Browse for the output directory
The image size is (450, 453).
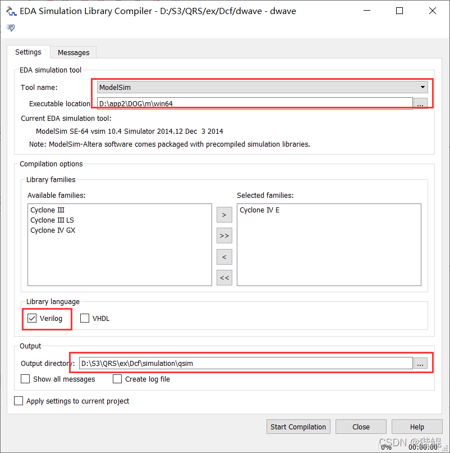pos(420,363)
